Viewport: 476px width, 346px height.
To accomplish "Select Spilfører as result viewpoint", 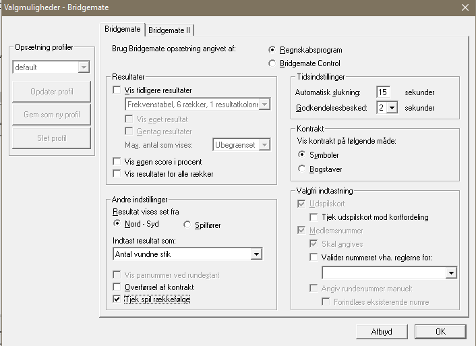I will [188, 224].
